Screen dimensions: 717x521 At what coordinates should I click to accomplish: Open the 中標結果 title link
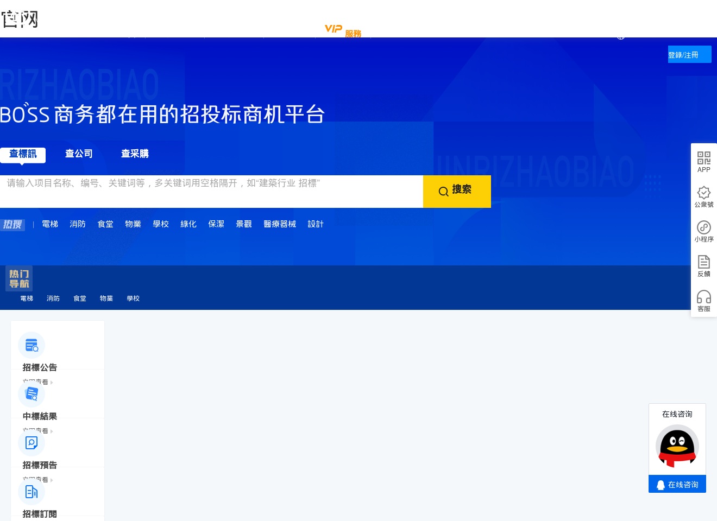(x=40, y=416)
